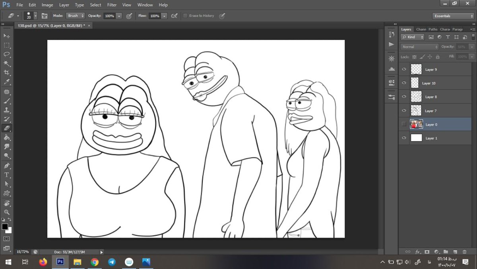Switch to the Paths tab
This screenshot has width=477, height=269.
point(433,29)
